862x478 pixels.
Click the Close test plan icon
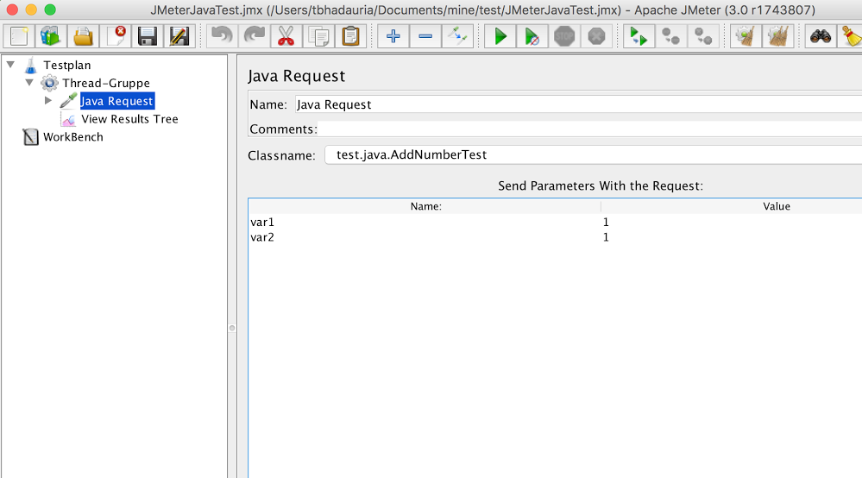(x=116, y=37)
